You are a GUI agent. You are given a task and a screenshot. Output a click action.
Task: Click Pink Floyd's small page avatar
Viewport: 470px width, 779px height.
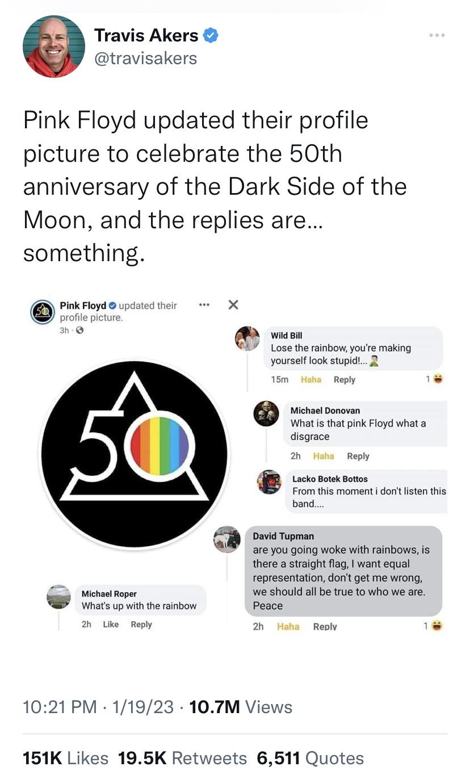point(42,312)
